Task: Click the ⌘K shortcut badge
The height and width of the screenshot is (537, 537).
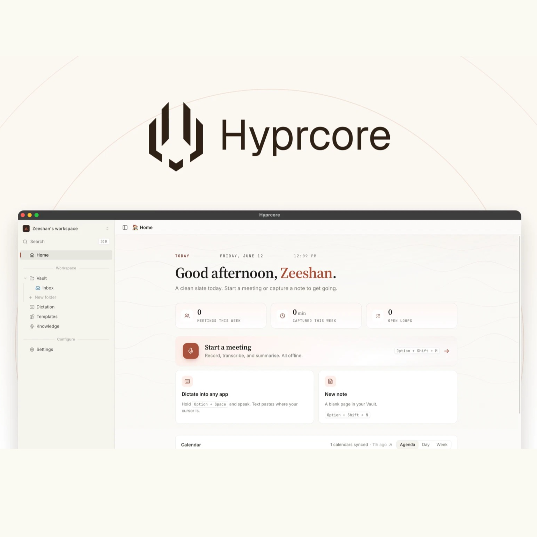Action: pyautogui.click(x=104, y=242)
